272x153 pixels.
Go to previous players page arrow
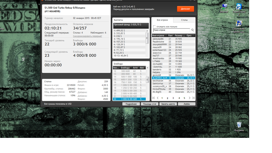(158, 98)
